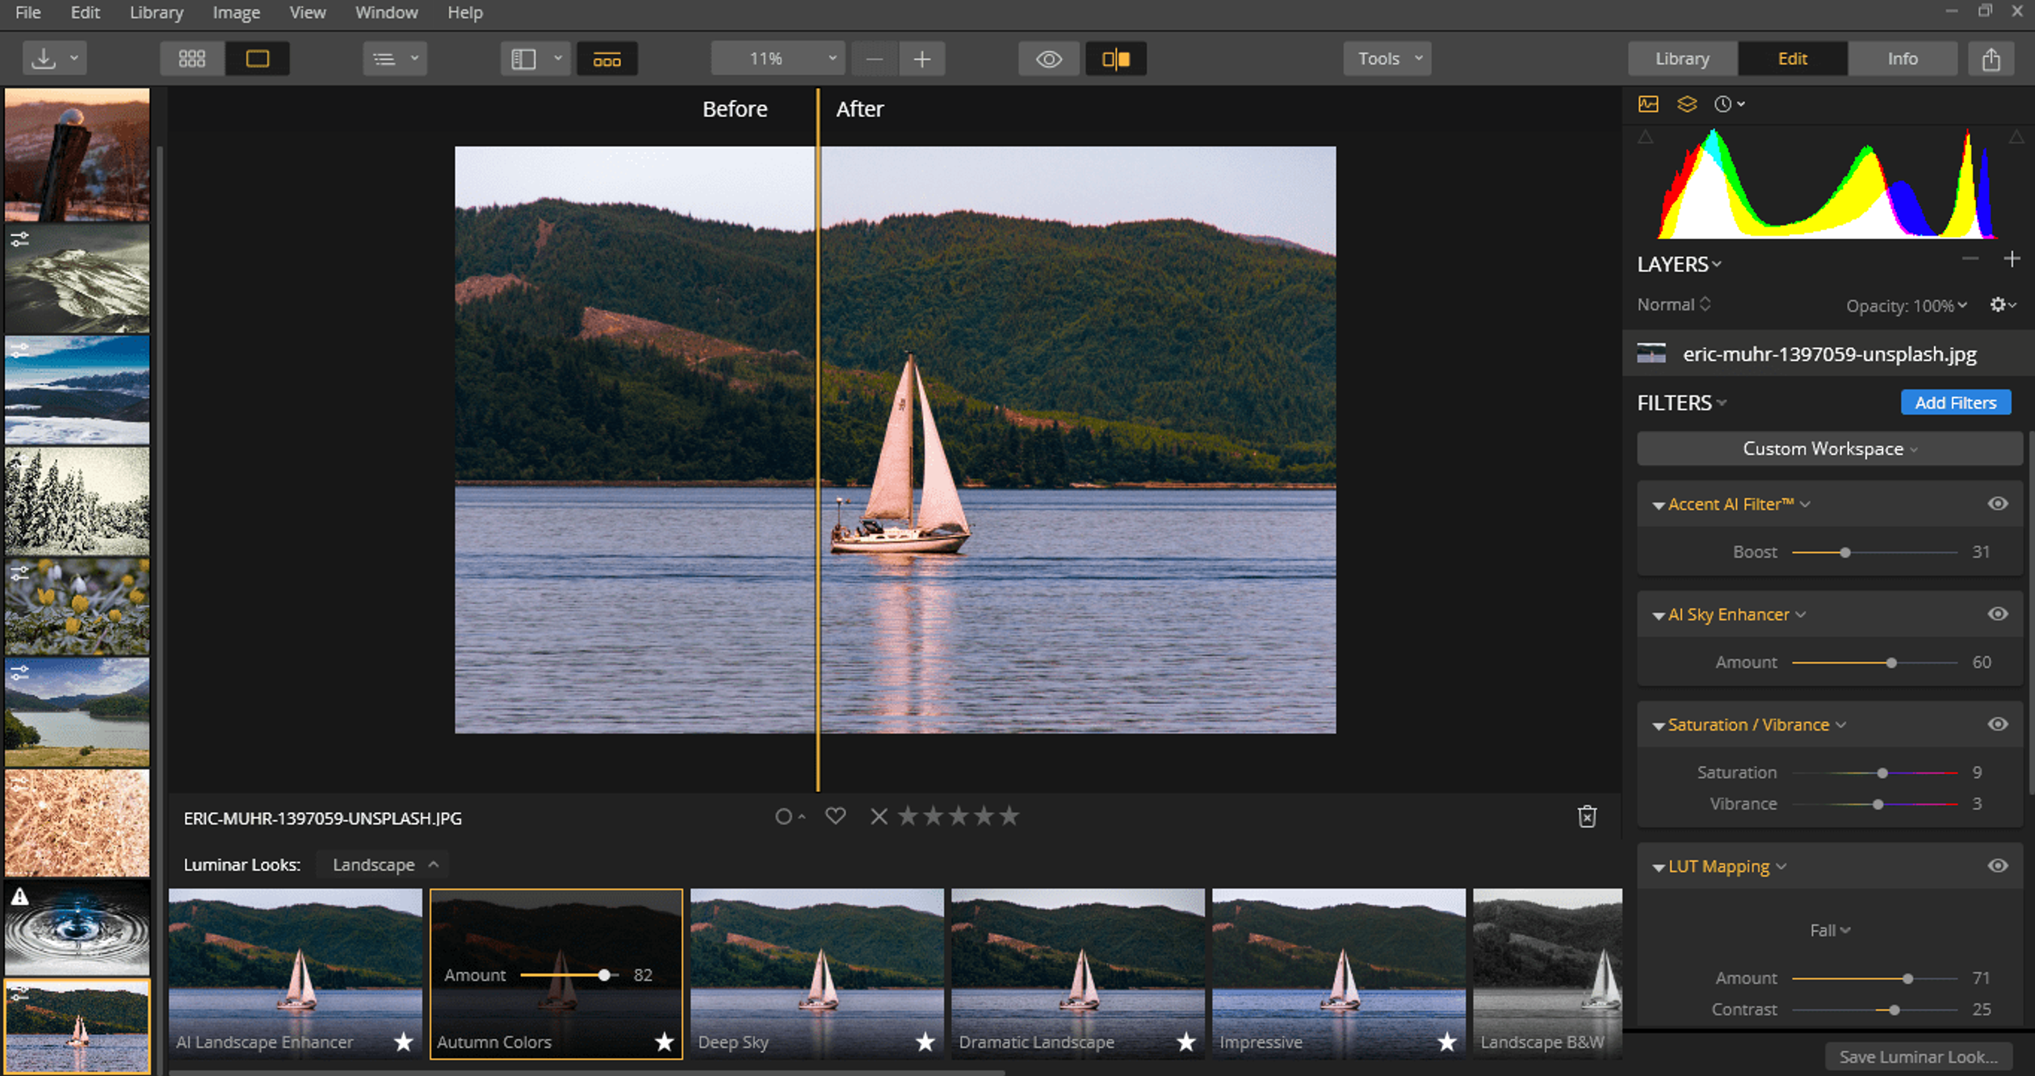Hide the Accent AI Filter effect
2035x1076 pixels.
(x=1997, y=504)
